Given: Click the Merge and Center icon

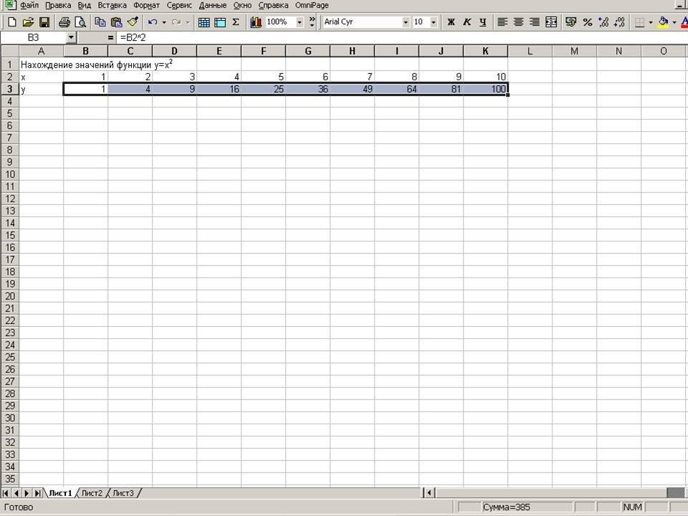Looking at the screenshot, I should pyautogui.click(x=551, y=22).
